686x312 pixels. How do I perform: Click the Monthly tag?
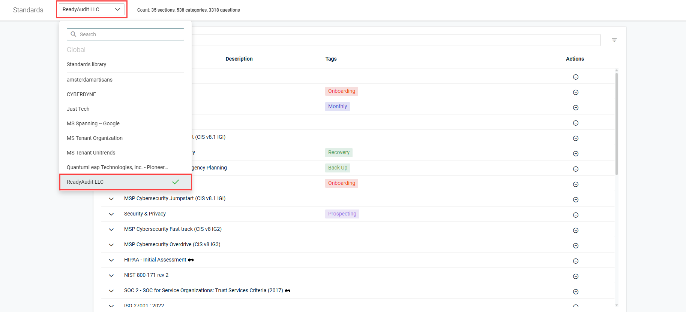pos(337,106)
